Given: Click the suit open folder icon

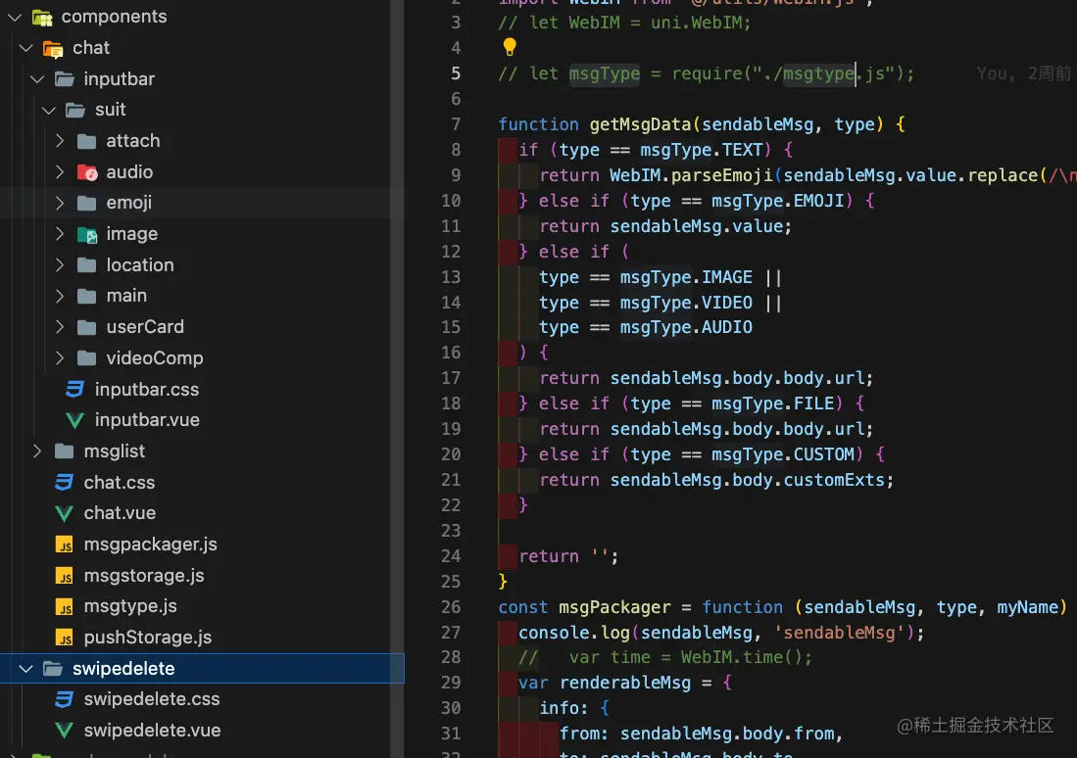Looking at the screenshot, I should coord(75,110).
